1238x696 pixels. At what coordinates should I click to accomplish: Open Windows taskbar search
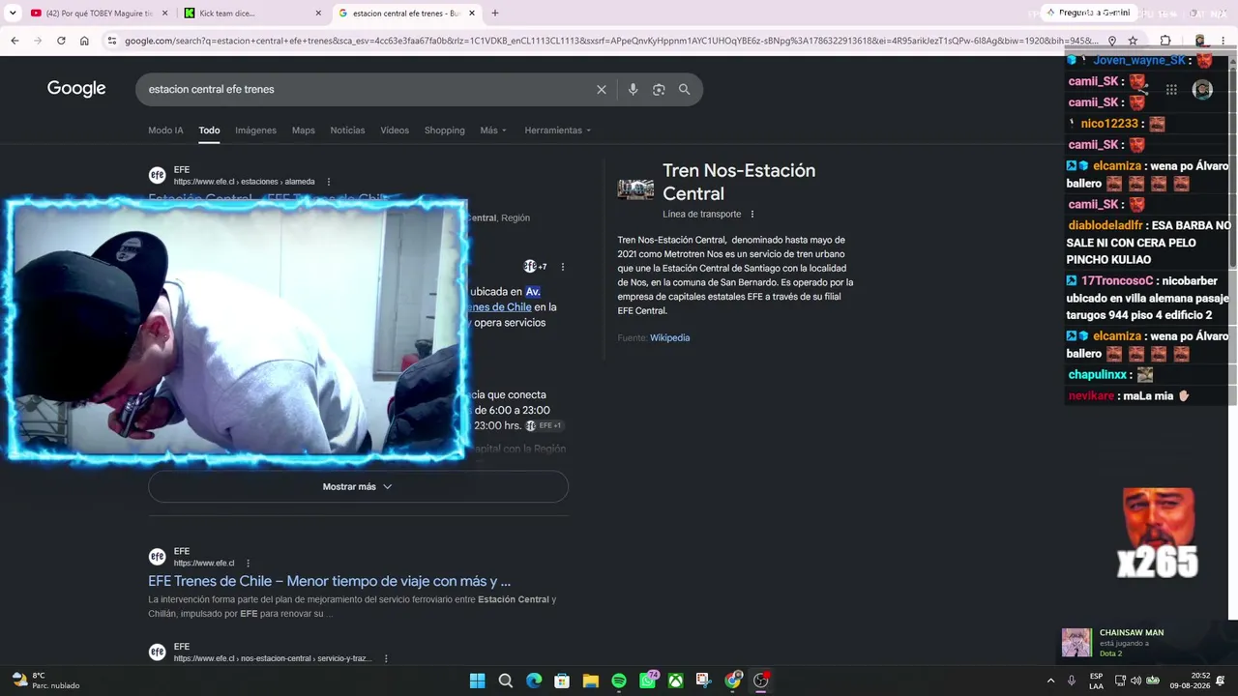505,681
